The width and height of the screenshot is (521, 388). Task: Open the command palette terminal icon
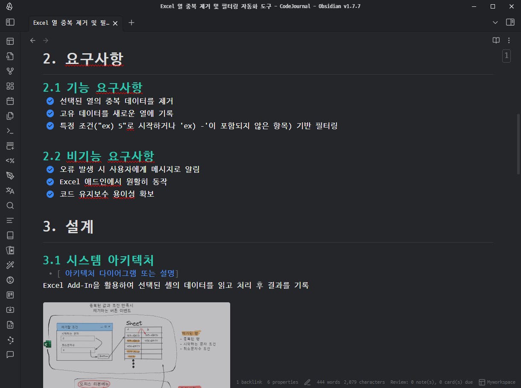pos(10,131)
